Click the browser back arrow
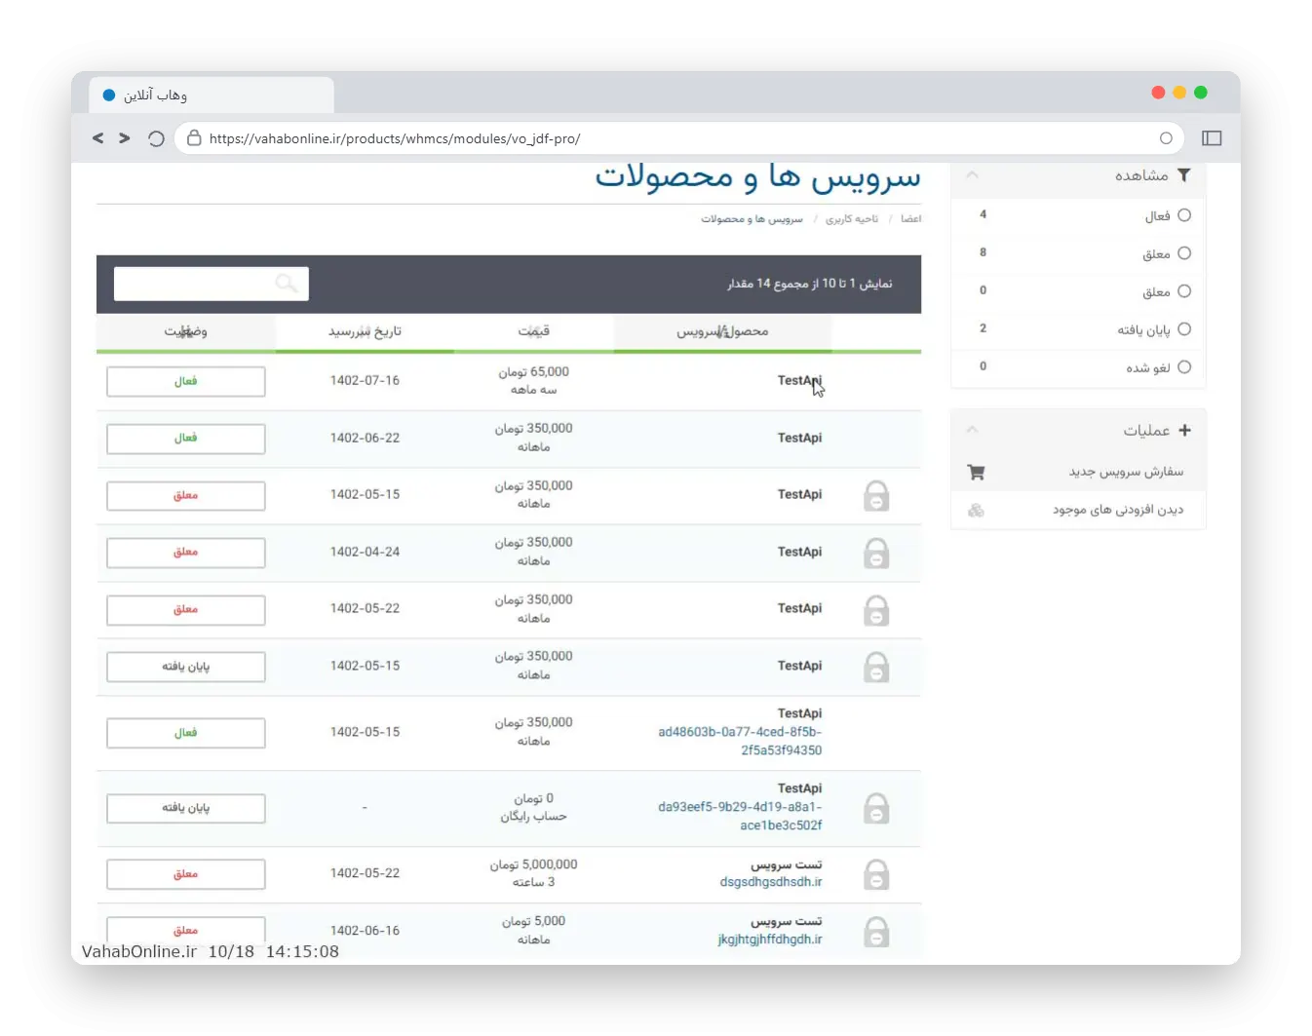The width and height of the screenshot is (1312, 1036). 97,138
